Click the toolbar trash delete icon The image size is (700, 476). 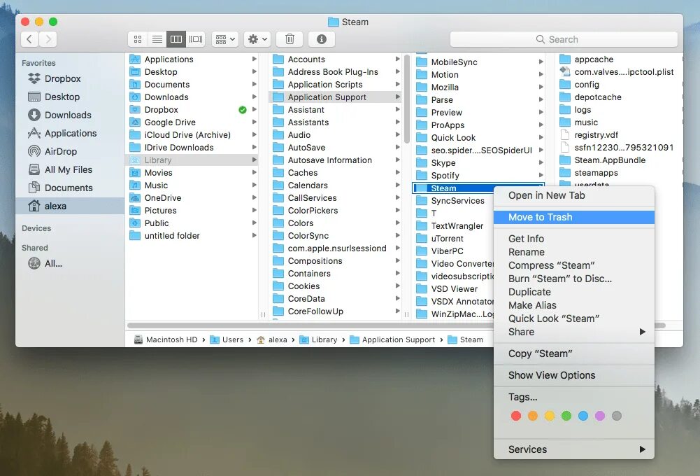click(x=290, y=39)
